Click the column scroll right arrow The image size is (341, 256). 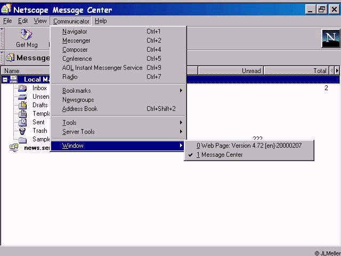337,71
